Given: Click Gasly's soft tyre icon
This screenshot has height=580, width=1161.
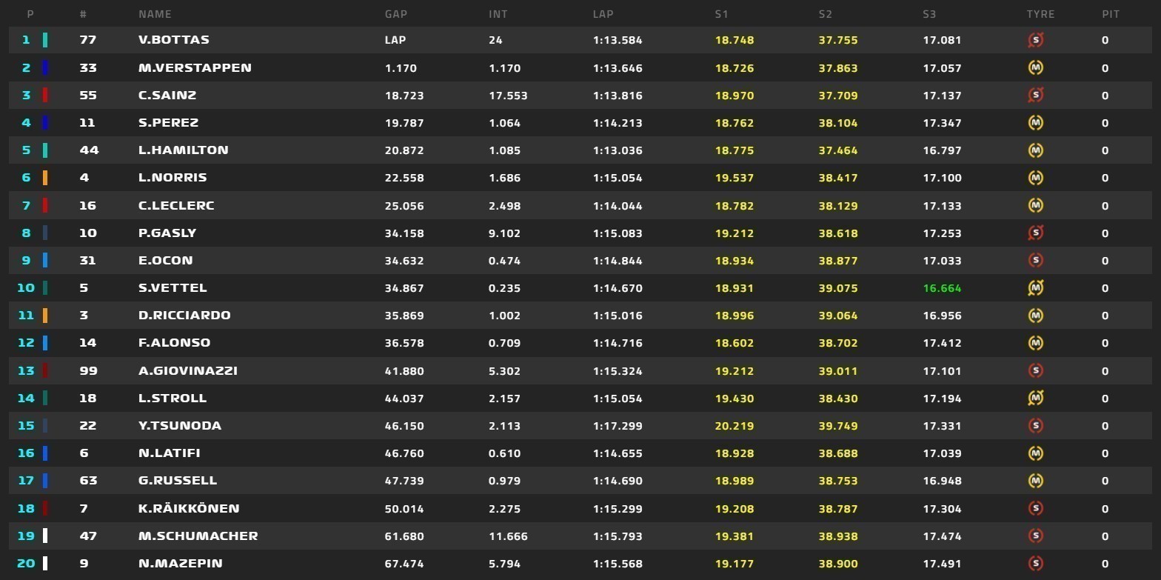Looking at the screenshot, I should pos(1036,233).
